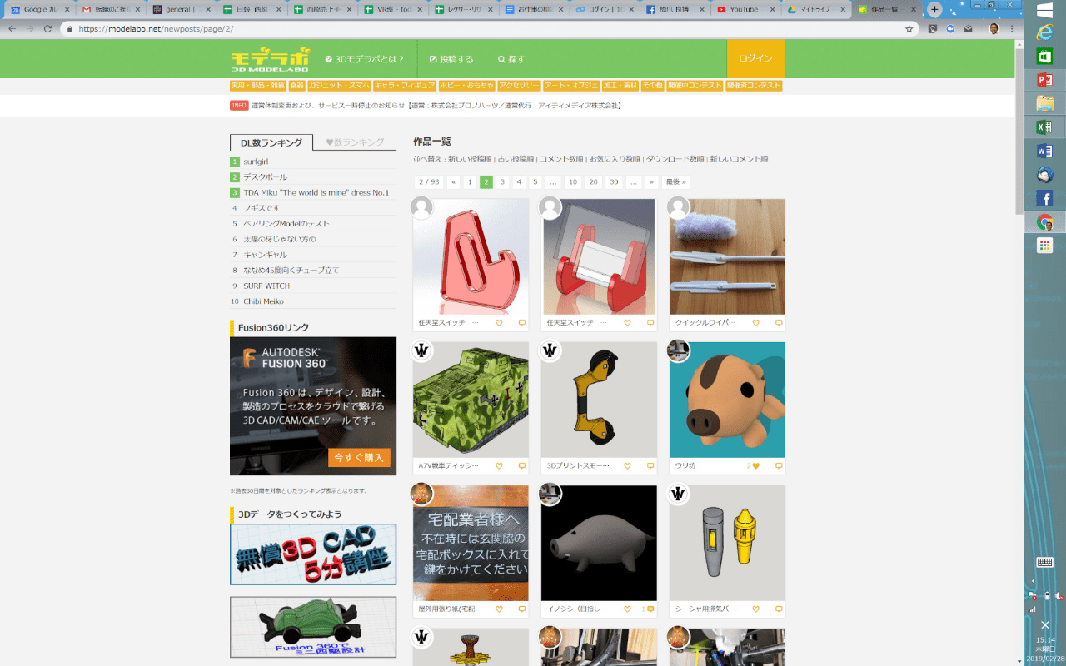Open the surfgirl ranking entry
The image size is (1066, 666).
256,162
